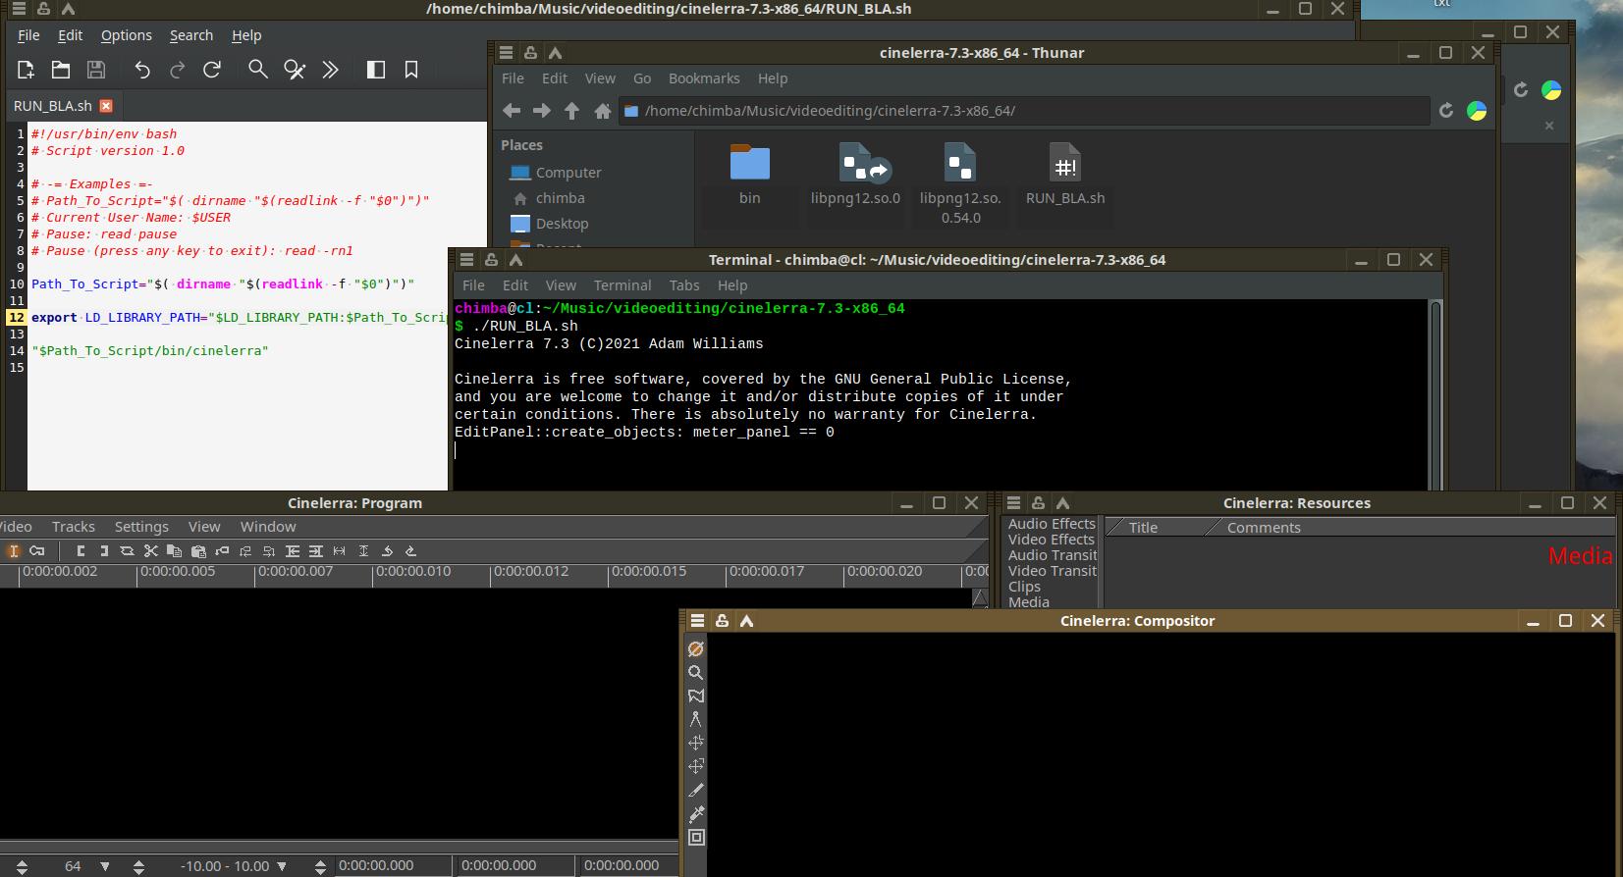1623x877 pixels.
Task: Toggle the safe regions tool in Compositor
Action: coord(696,838)
